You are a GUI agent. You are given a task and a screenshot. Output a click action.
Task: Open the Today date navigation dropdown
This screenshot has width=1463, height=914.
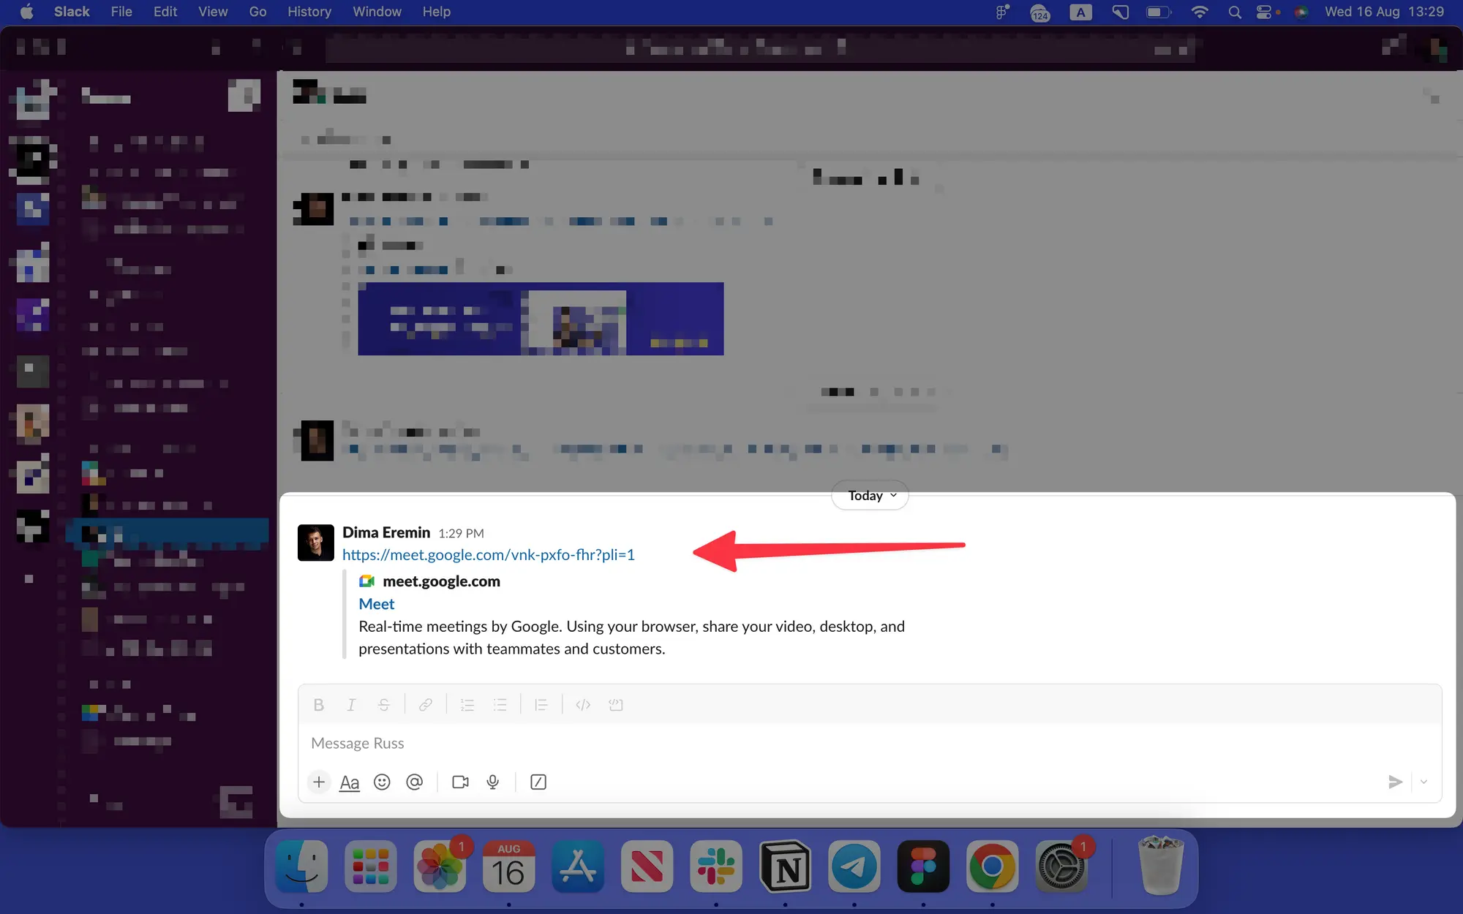[869, 495]
